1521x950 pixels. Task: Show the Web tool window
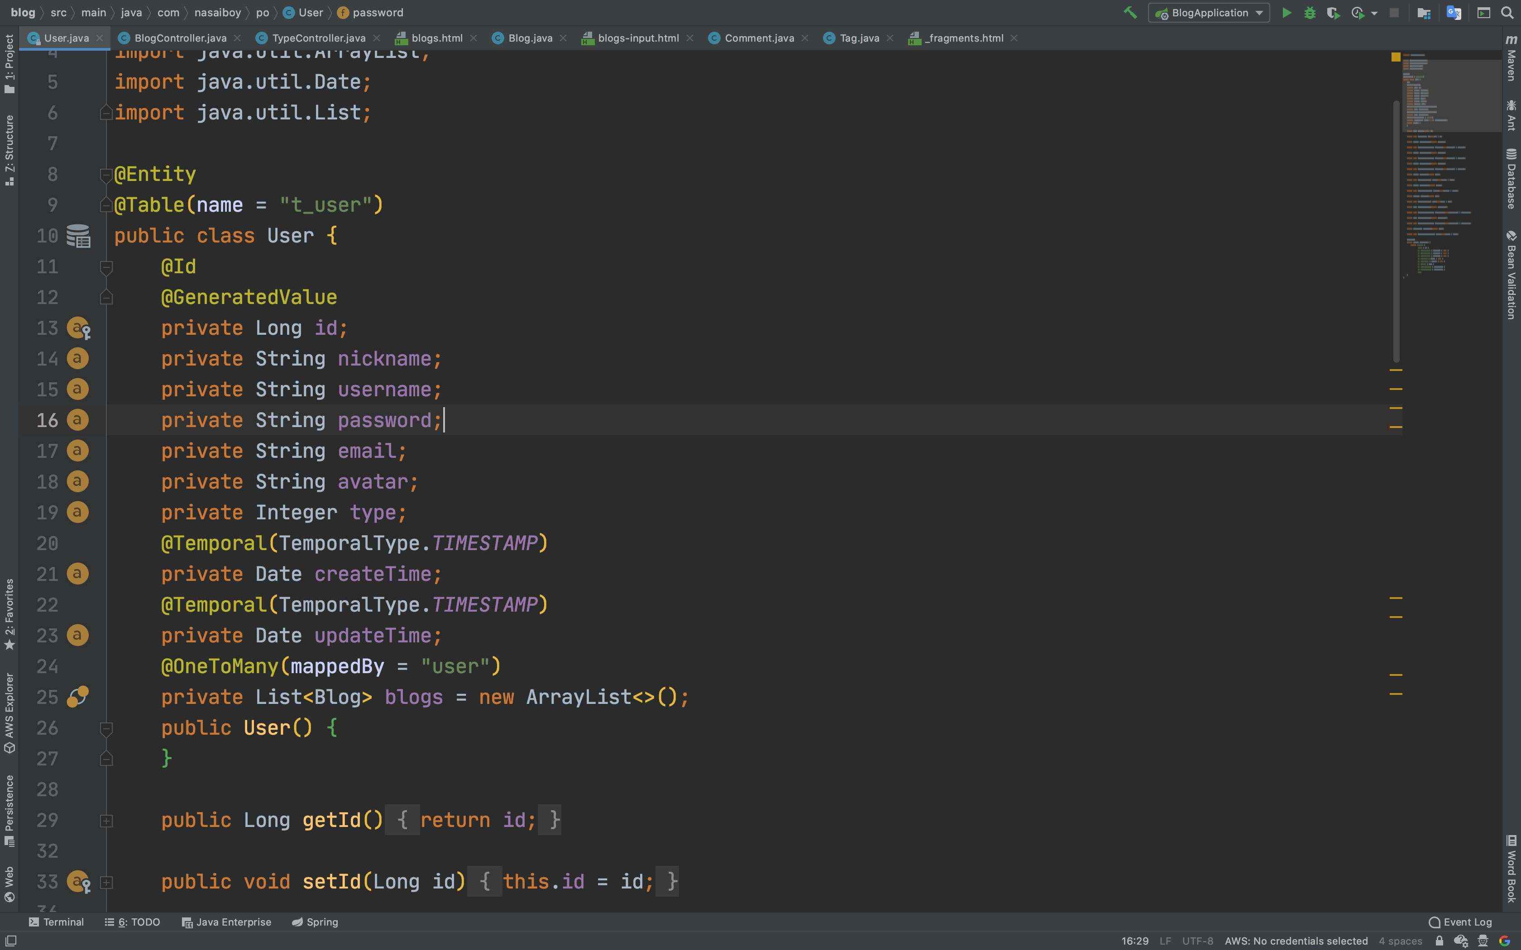tap(10, 884)
